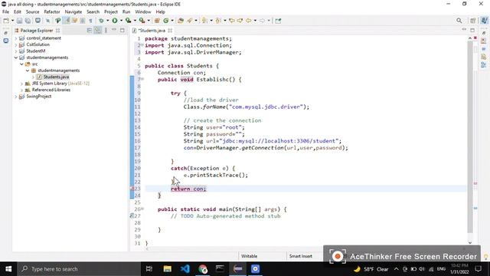Open the Navigate menu
This screenshot has width=490, height=276.
73,11
